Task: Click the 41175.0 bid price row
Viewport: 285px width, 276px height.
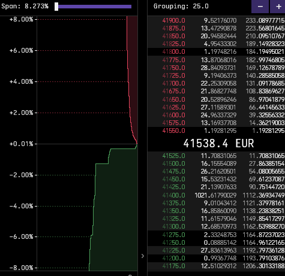Action: click(216, 266)
